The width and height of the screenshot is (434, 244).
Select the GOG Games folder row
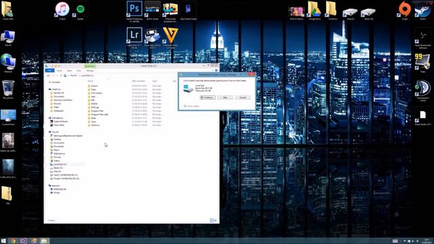pyautogui.click(x=125, y=93)
